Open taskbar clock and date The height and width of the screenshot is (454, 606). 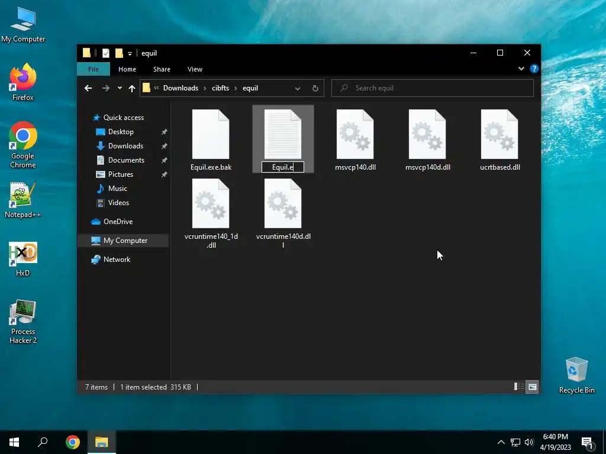coord(555,442)
